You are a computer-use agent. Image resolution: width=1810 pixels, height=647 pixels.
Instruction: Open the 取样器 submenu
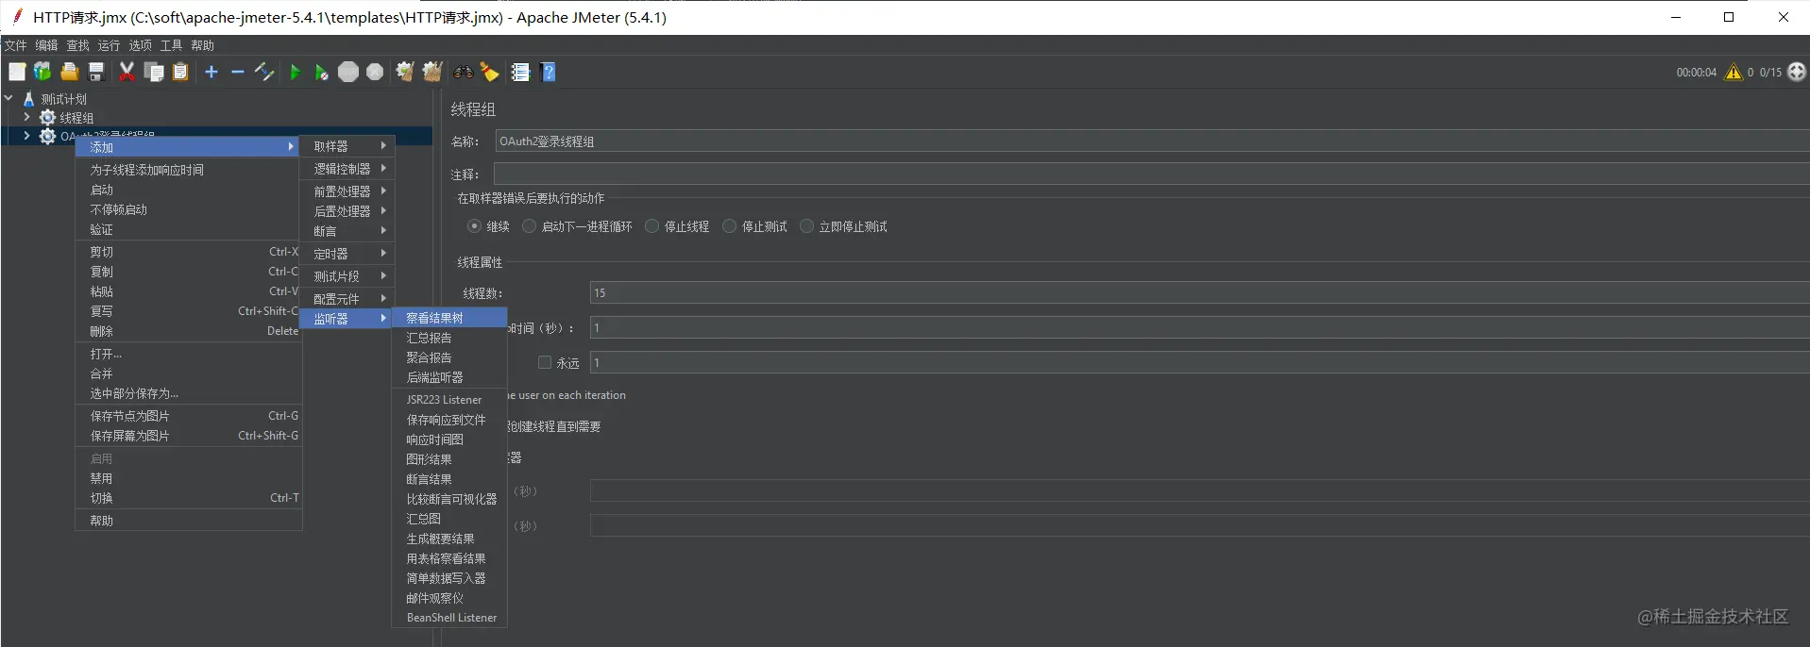(x=347, y=146)
